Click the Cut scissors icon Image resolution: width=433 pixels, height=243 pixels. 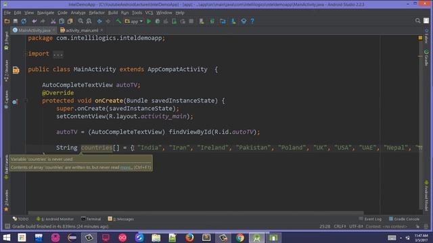(x=53, y=21)
